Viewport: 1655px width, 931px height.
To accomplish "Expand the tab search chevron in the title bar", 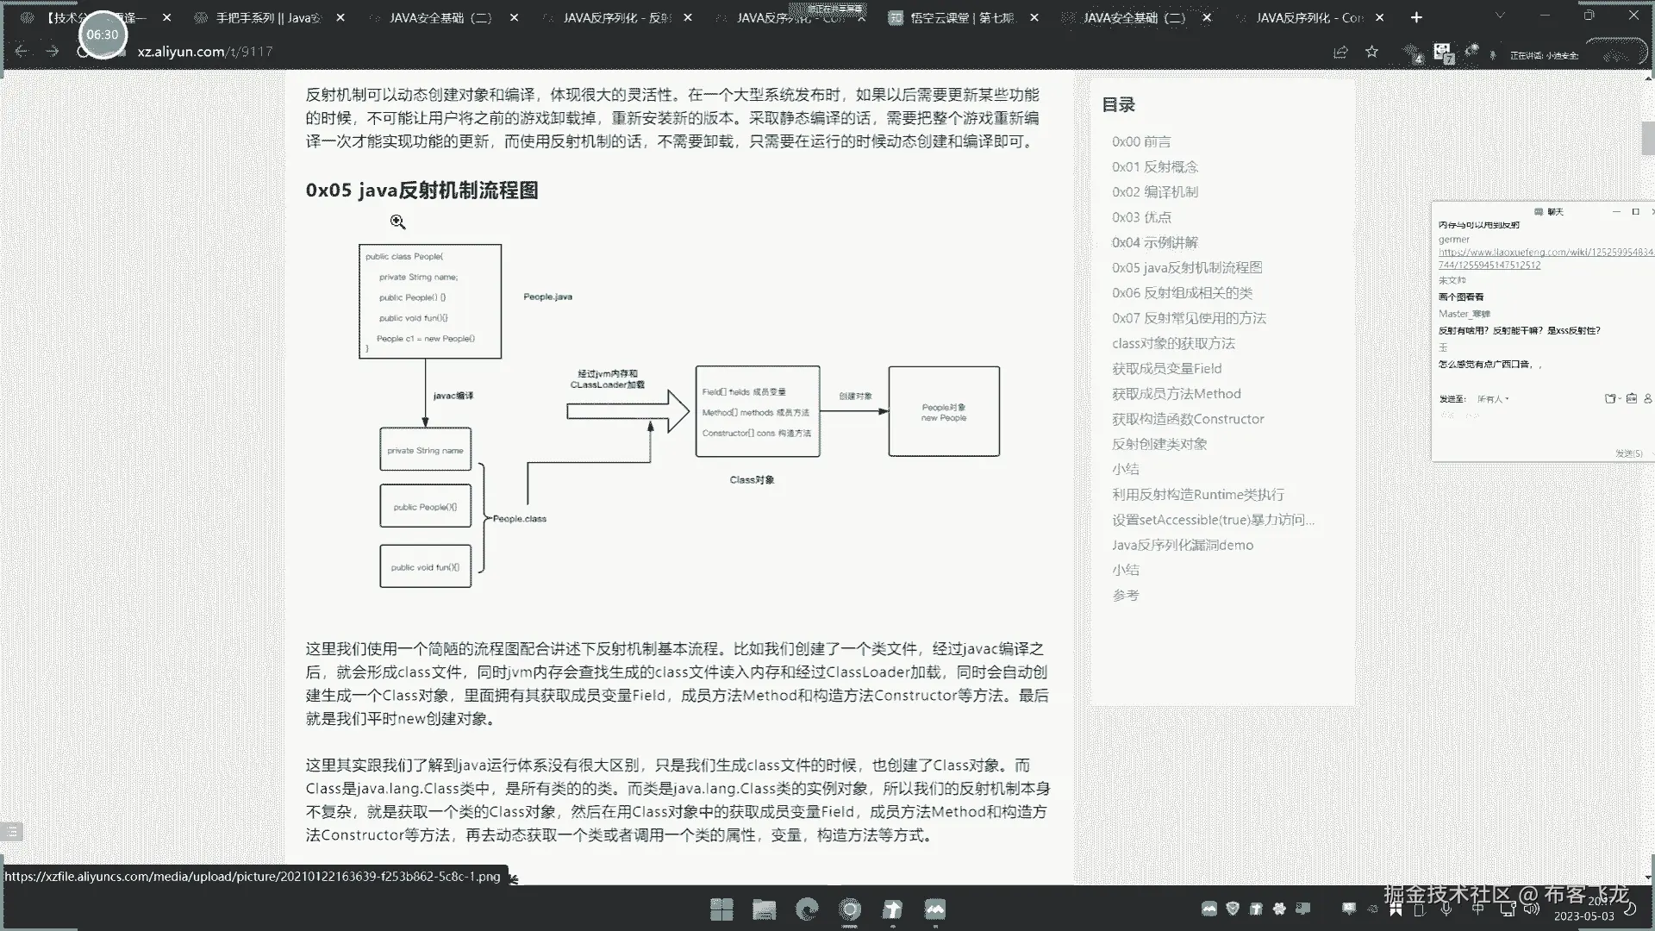I will [x=1500, y=16].
